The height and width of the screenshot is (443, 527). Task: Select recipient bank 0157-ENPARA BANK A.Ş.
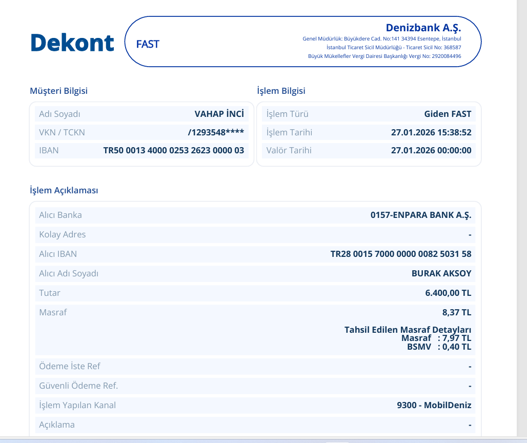point(421,215)
